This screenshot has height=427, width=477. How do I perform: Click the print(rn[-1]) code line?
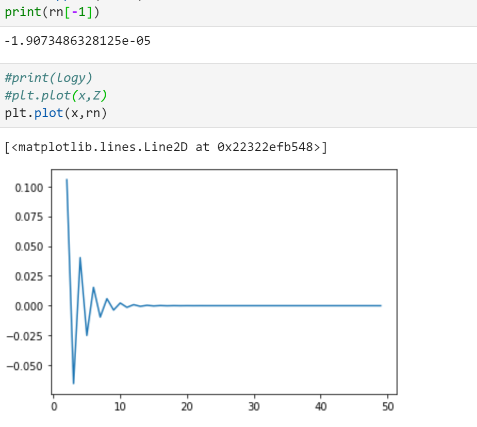pos(52,12)
